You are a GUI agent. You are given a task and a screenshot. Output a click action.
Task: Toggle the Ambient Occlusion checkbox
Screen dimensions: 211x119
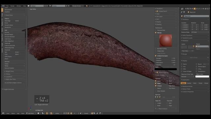pos(156,56)
